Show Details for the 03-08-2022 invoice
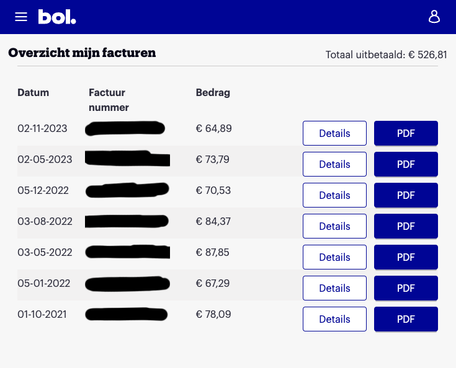This screenshot has height=368, width=456. pyautogui.click(x=334, y=226)
